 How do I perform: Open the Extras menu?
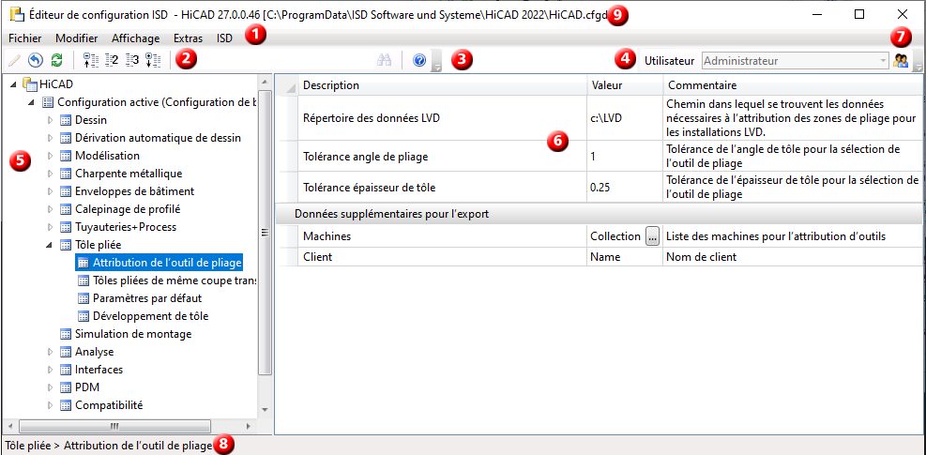[x=188, y=38]
